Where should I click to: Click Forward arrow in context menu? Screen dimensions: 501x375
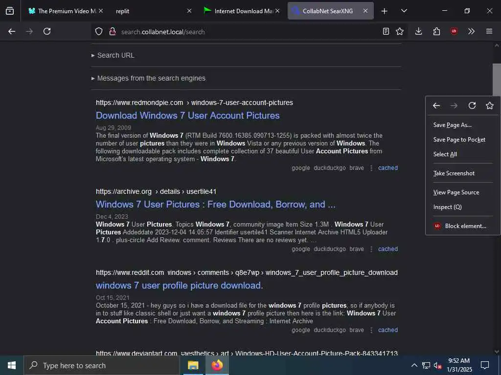tap(454, 105)
